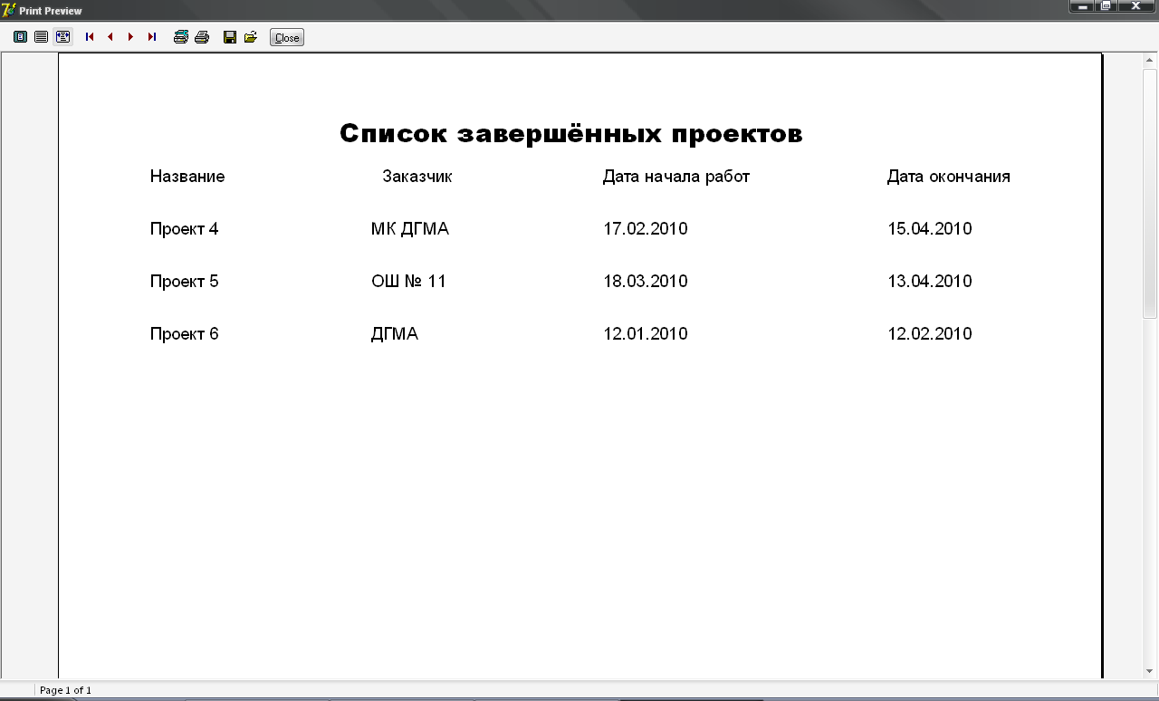The height and width of the screenshot is (701, 1159).
Task: Go to the previous page
Action: [110, 37]
